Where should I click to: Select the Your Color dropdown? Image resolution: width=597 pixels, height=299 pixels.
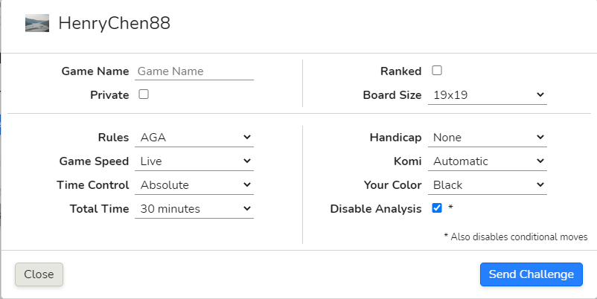coord(488,185)
